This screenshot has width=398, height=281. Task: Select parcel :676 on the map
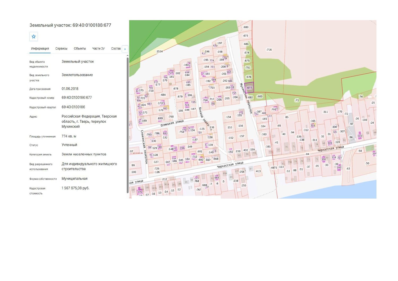tap(249, 77)
